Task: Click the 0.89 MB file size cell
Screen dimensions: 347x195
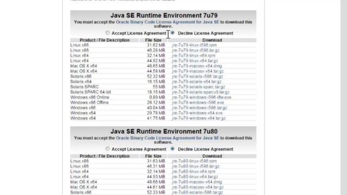Action: coord(157,97)
